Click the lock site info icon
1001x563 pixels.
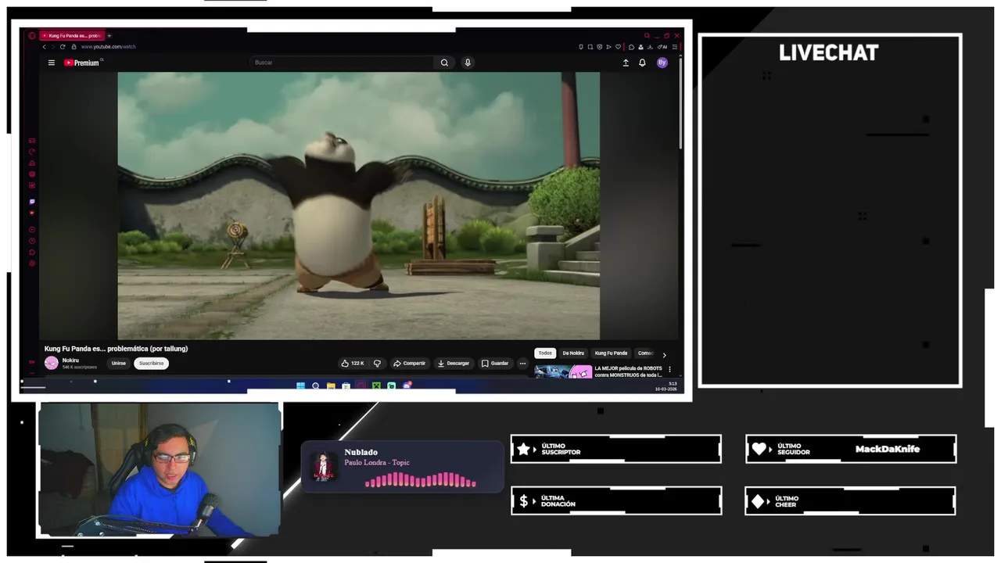[x=74, y=47]
